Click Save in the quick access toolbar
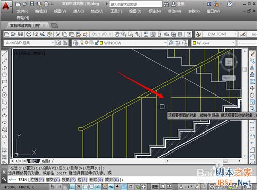The height and width of the screenshot is (190, 257). pos(32,4)
